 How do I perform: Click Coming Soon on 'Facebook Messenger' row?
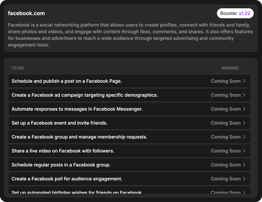pyautogui.click(x=225, y=109)
